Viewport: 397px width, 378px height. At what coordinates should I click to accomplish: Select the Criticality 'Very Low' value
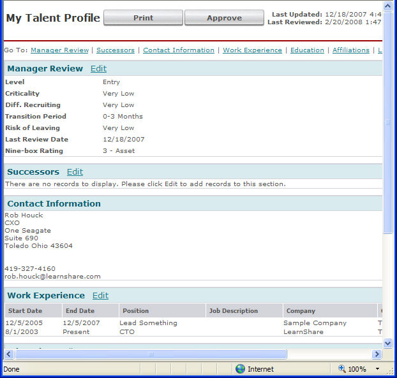(119, 94)
